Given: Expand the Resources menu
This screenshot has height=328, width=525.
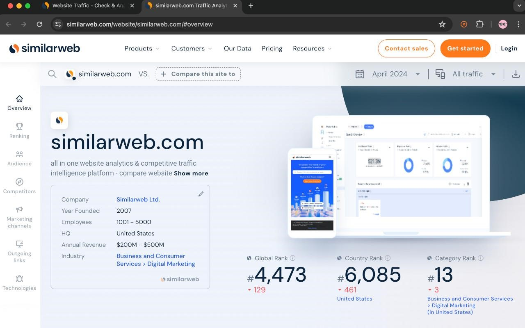Looking at the screenshot, I should tap(312, 48).
